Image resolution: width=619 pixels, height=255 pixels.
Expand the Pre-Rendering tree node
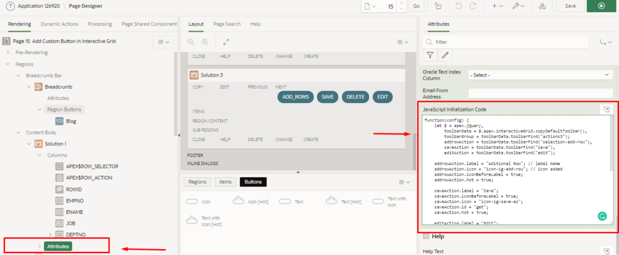(x=8, y=52)
